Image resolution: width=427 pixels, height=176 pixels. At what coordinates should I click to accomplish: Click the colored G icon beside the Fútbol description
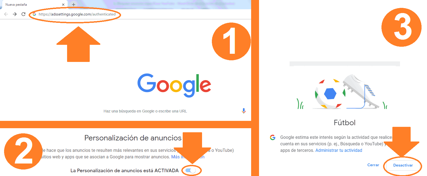click(x=272, y=137)
